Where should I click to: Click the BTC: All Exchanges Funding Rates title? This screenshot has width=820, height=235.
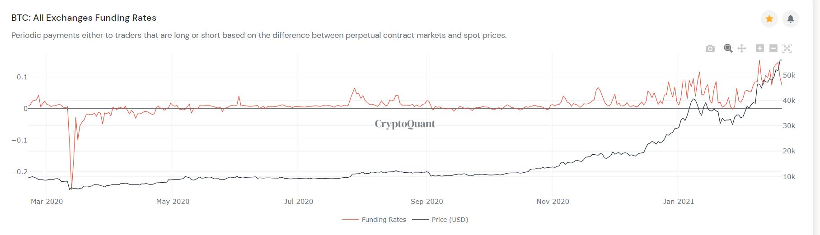[84, 18]
